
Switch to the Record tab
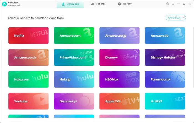98,4
